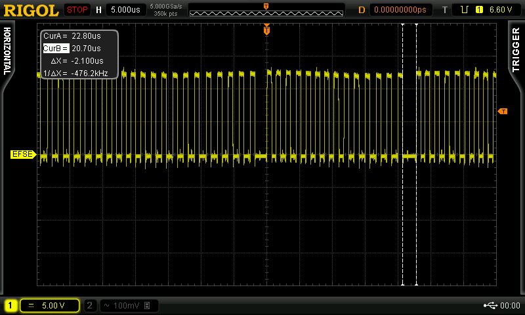
Task: Select the D delay value 0.00000000ps
Action: coord(400,10)
